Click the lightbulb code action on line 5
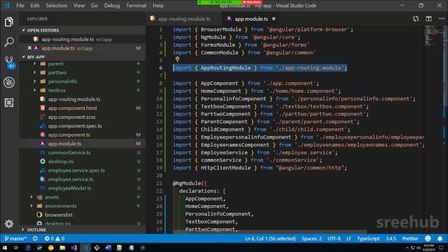 [x=177, y=59]
